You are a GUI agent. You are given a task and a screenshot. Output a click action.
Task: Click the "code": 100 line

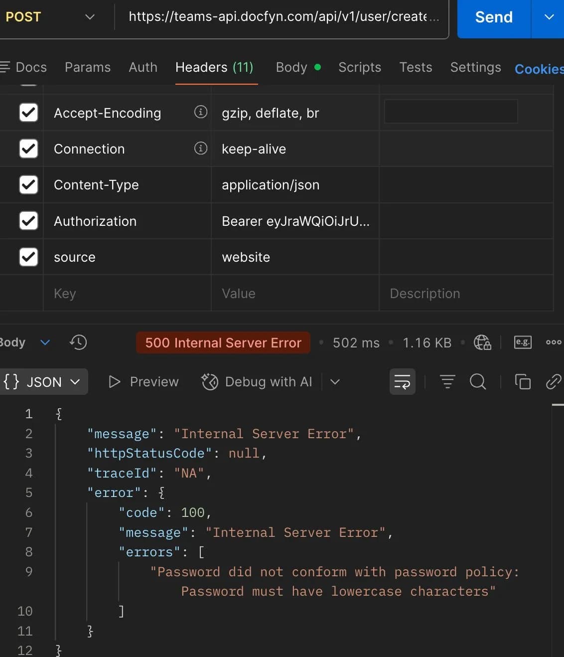click(165, 512)
